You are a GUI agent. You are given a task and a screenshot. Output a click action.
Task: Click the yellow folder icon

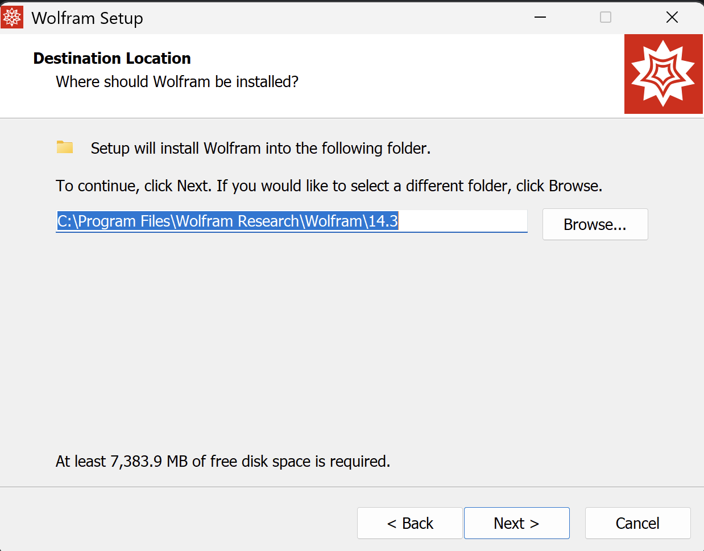coord(65,147)
